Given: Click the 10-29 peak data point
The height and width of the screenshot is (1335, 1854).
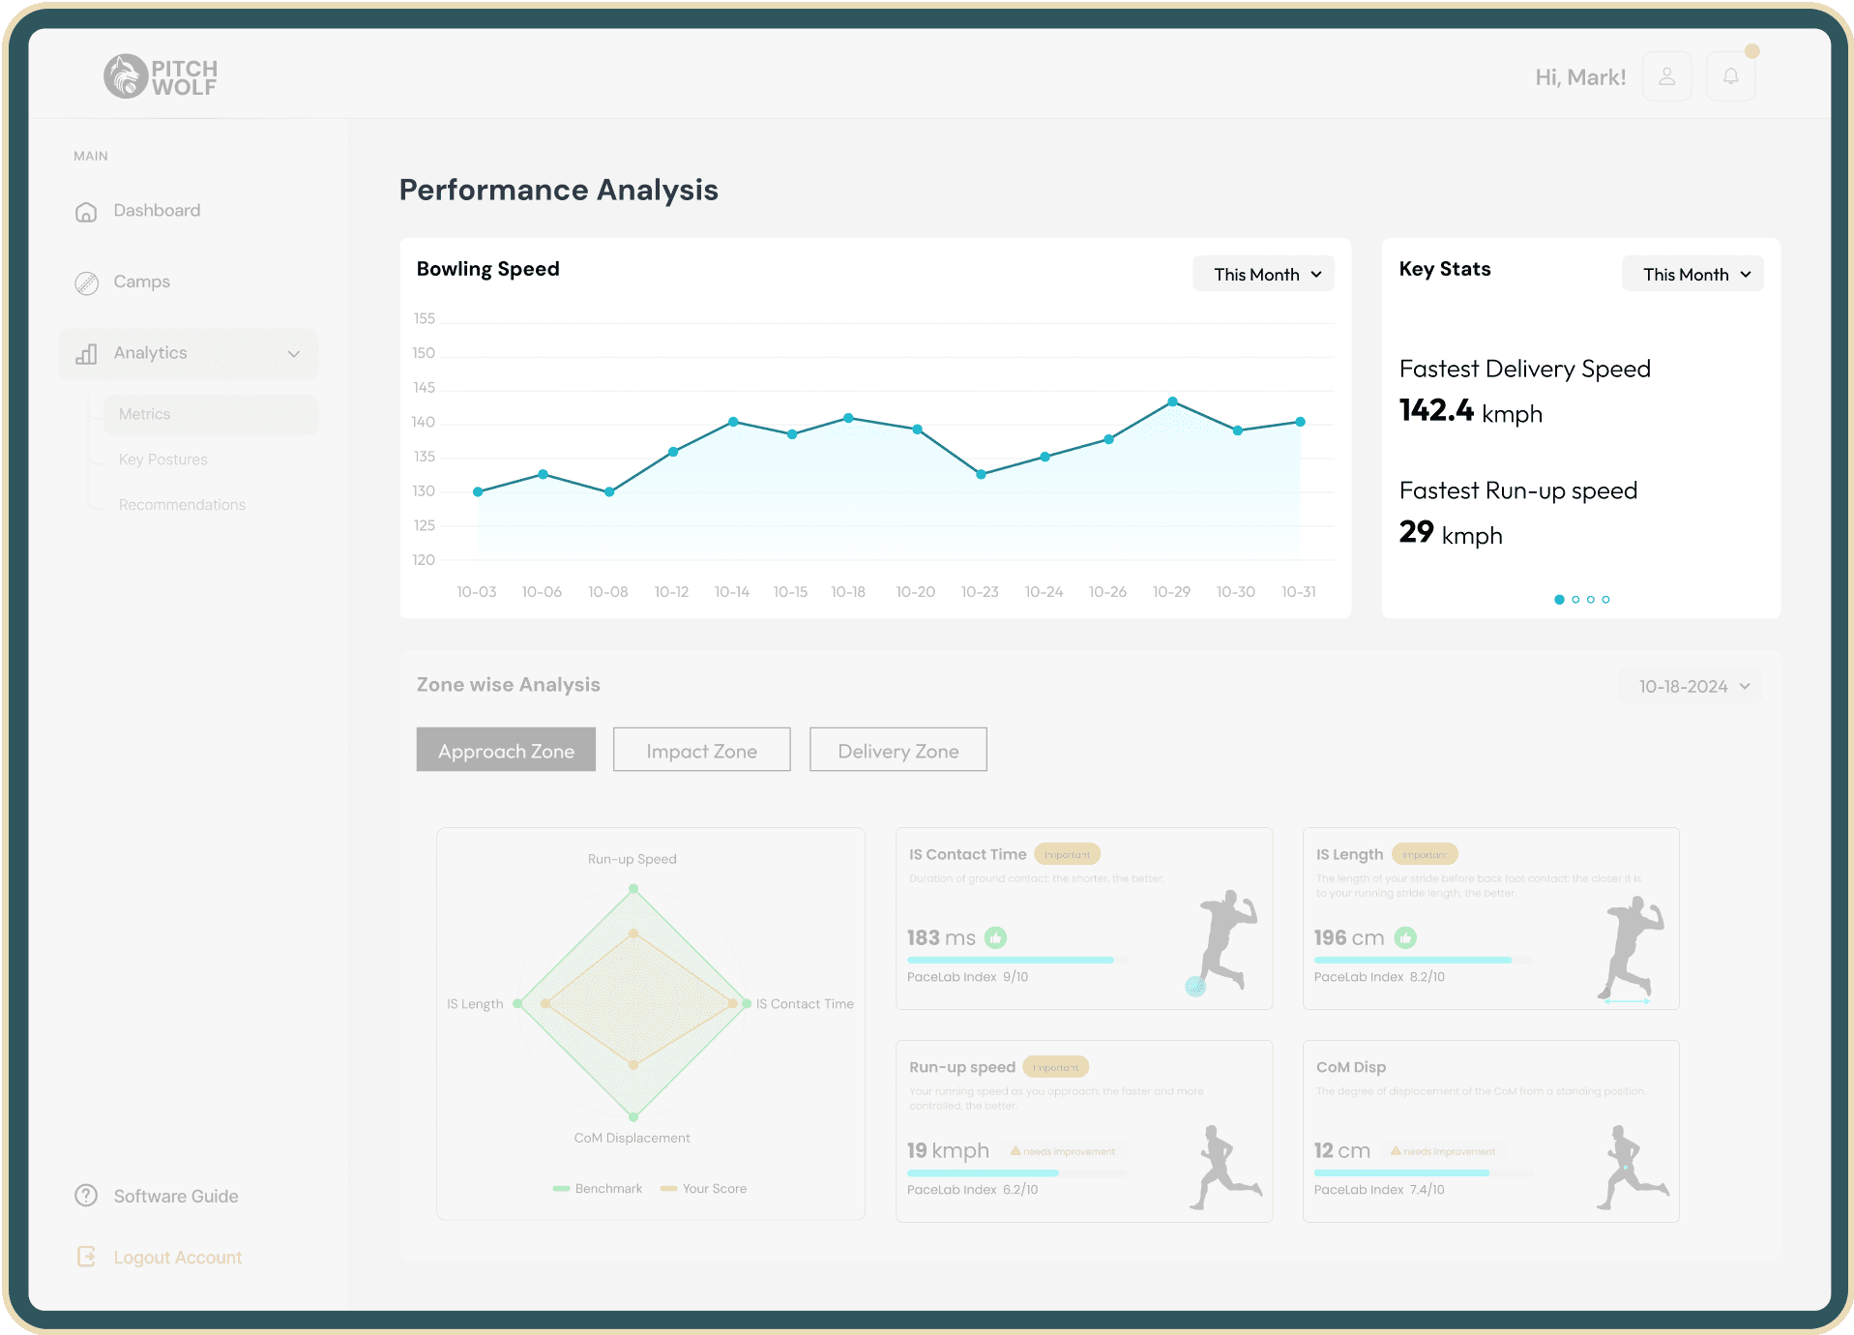Looking at the screenshot, I should [x=1172, y=401].
